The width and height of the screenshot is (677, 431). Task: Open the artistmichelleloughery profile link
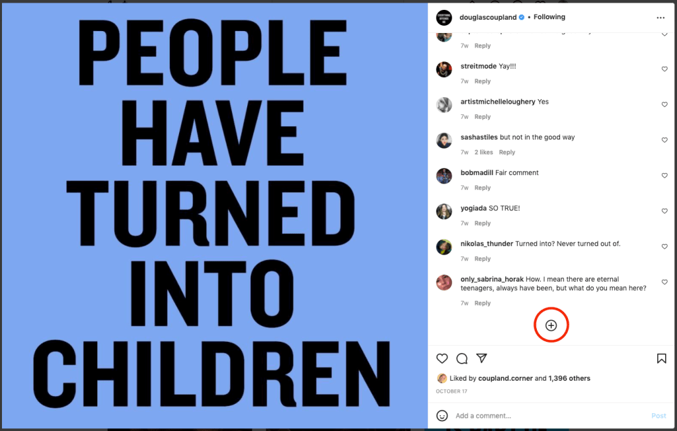point(498,102)
